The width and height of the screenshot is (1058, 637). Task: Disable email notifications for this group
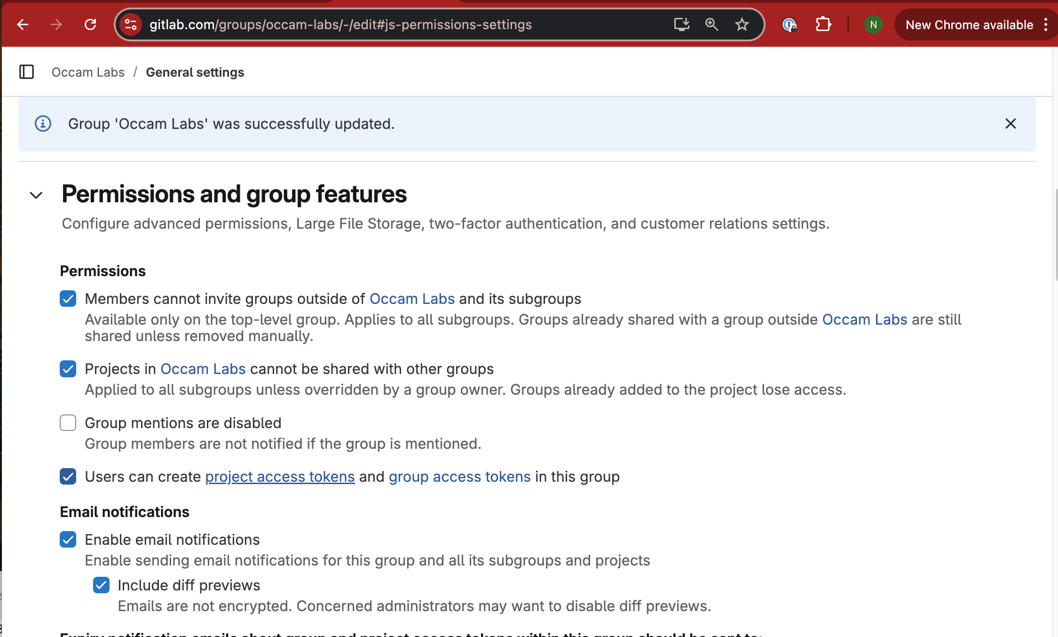[x=68, y=539]
